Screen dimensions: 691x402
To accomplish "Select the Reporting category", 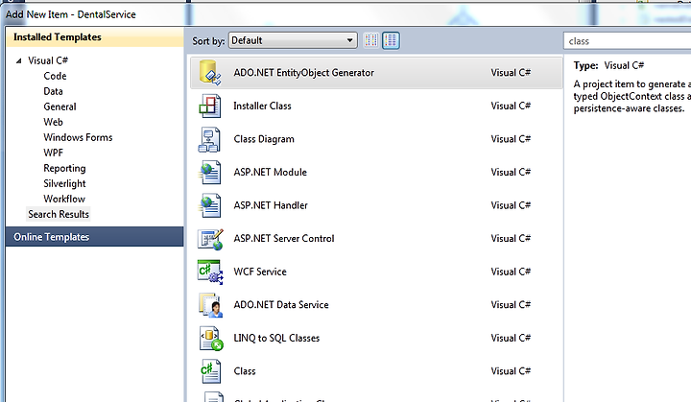I will click(64, 169).
